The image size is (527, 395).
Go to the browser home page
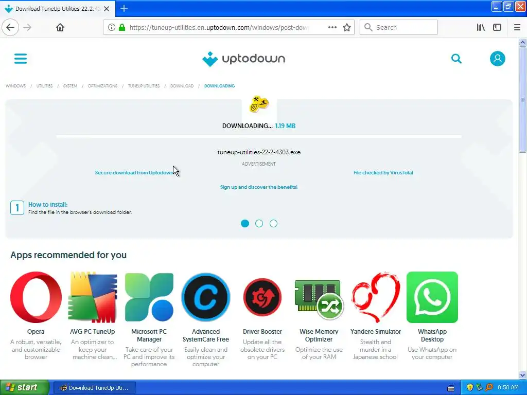60,28
